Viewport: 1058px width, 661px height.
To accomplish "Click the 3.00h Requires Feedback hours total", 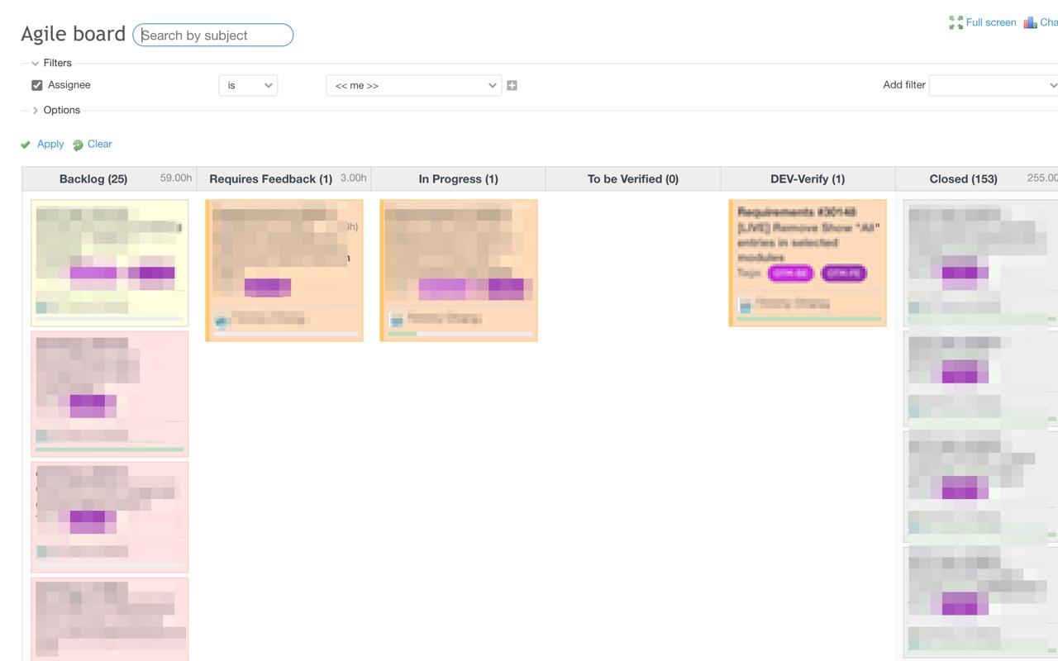I will point(354,178).
